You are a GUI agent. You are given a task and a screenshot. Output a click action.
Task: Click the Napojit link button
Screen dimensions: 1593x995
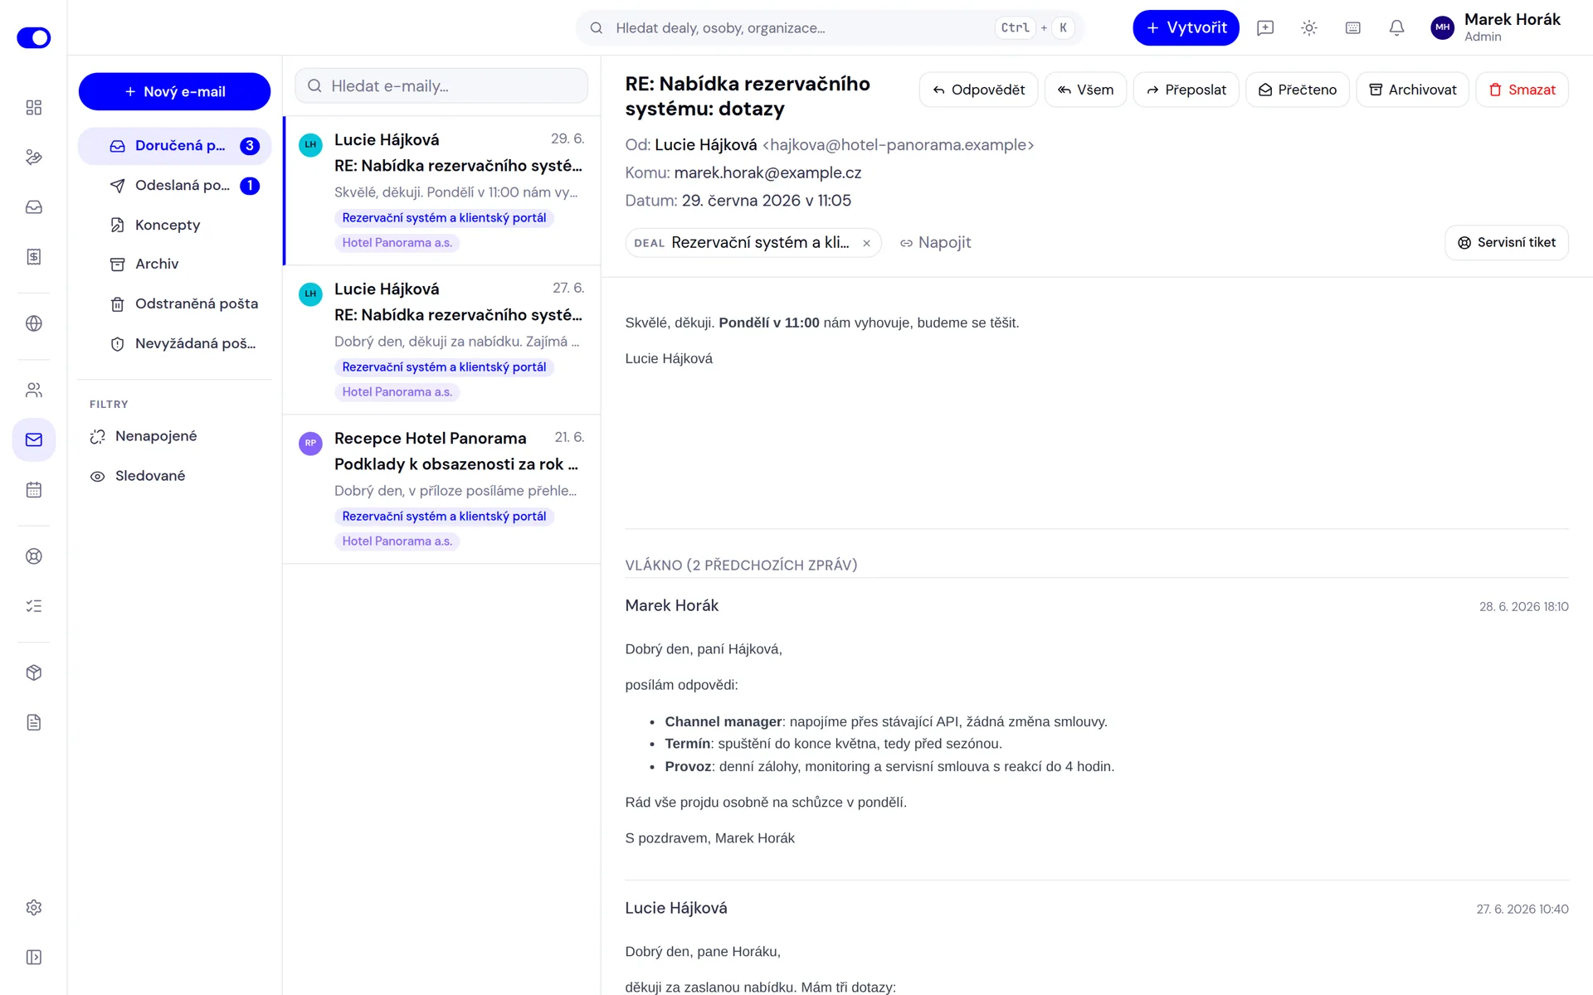pos(935,243)
